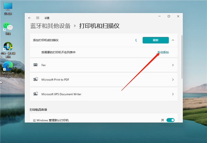Select the Fax label text
This screenshot has height=143, width=207.
click(x=43, y=65)
